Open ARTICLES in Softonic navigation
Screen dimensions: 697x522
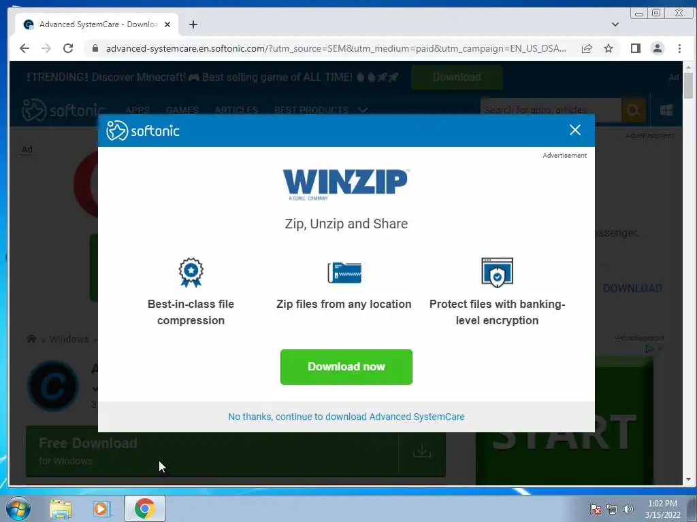pos(236,110)
